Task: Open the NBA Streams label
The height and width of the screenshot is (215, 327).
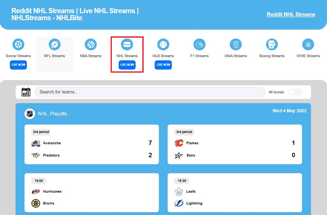Action: [x=91, y=56]
